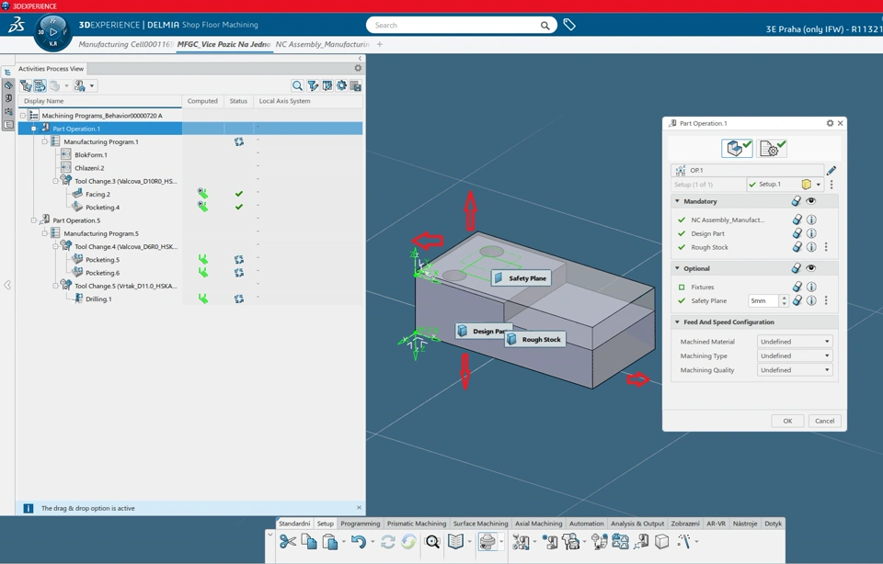Click the Safety Plane stepper arrows
This screenshot has height=564, width=883.
point(784,301)
